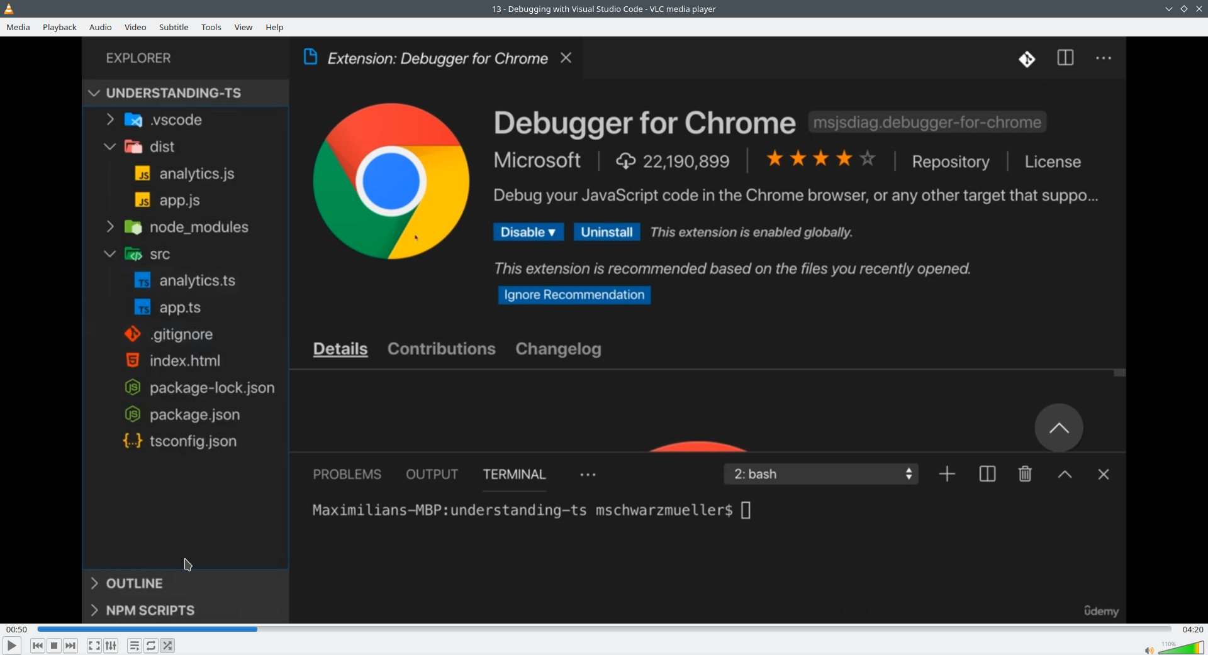Click the video seek progress bar
Image resolution: width=1208 pixels, height=655 pixels.
tap(604, 629)
